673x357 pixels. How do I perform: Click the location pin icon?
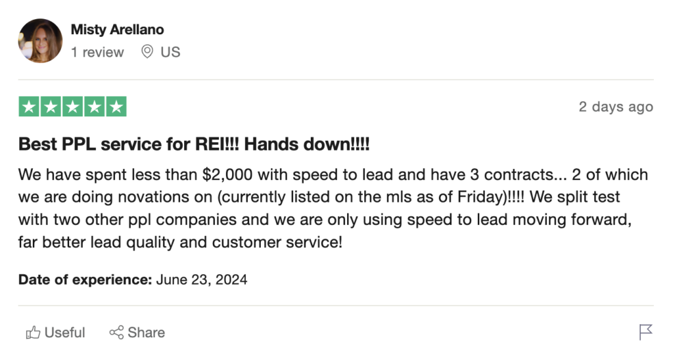click(148, 52)
